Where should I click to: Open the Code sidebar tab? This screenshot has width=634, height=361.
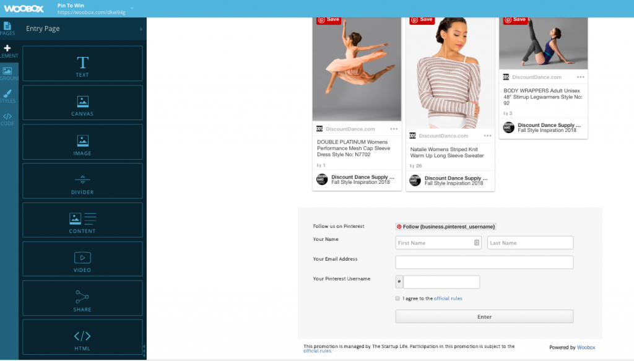[7, 119]
